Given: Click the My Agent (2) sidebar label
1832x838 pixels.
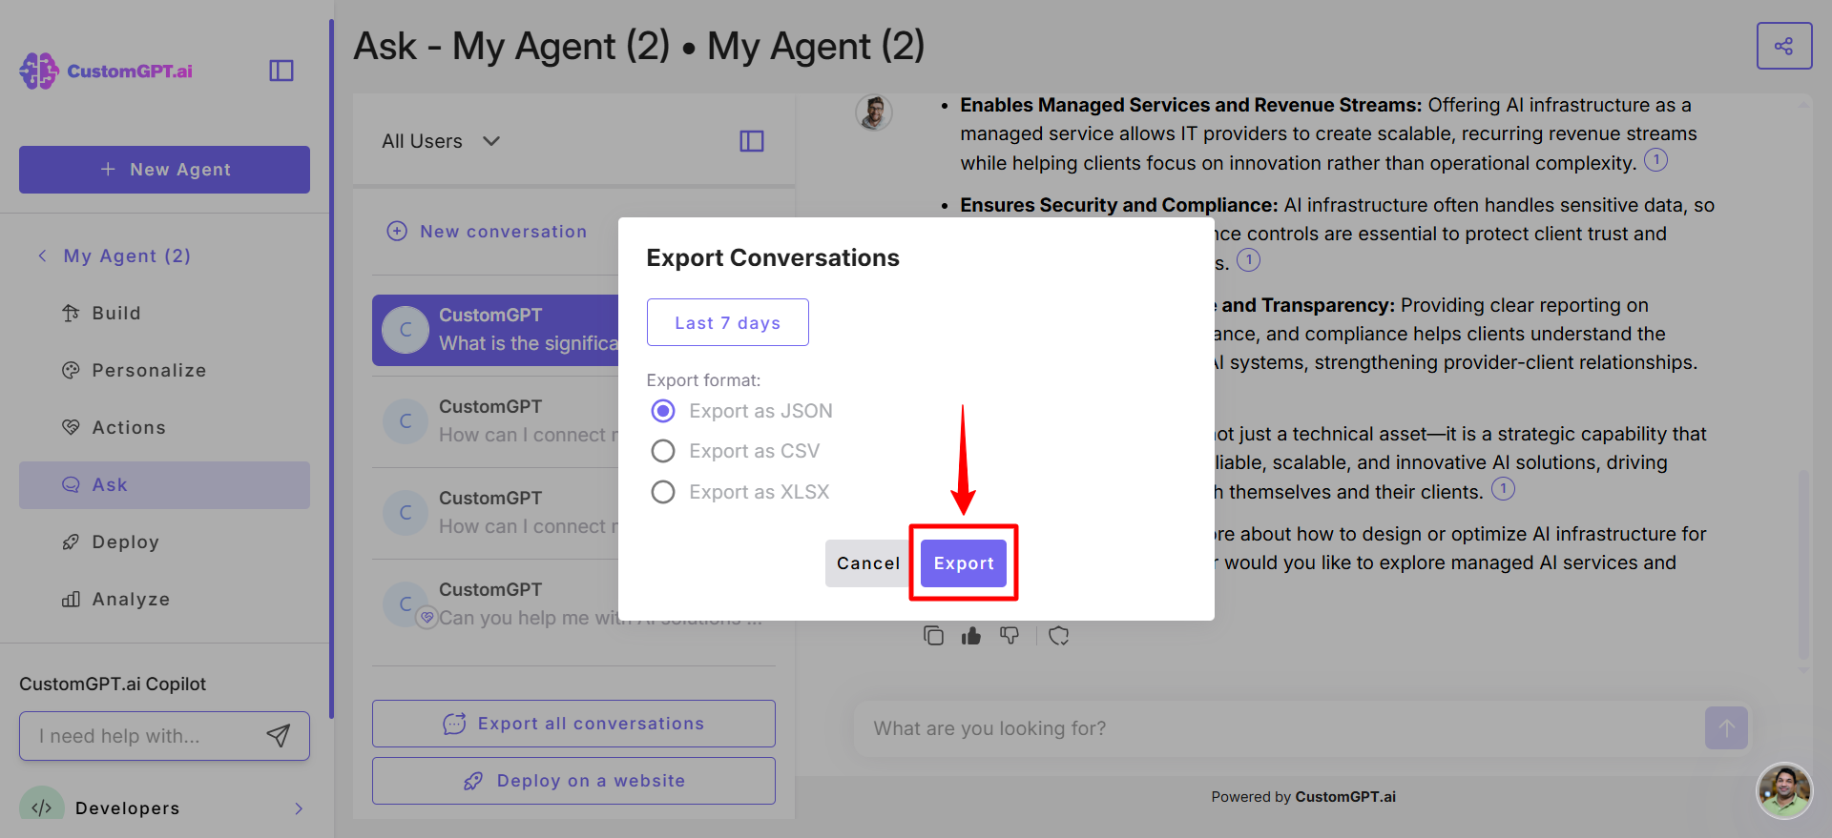Looking at the screenshot, I should click(x=127, y=255).
